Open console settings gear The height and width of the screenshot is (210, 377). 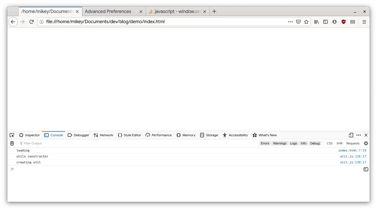[366, 143]
